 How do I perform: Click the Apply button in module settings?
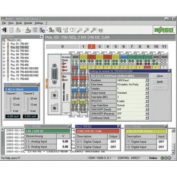[160, 82]
